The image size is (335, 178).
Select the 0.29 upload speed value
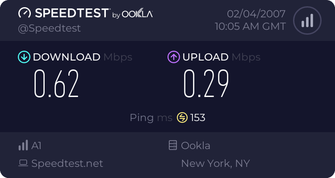[x=206, y=85]
